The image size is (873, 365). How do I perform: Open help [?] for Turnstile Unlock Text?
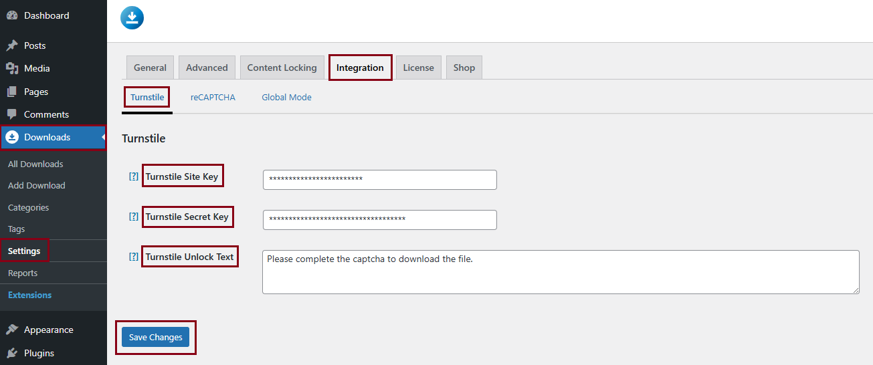(x=134, y=257)
